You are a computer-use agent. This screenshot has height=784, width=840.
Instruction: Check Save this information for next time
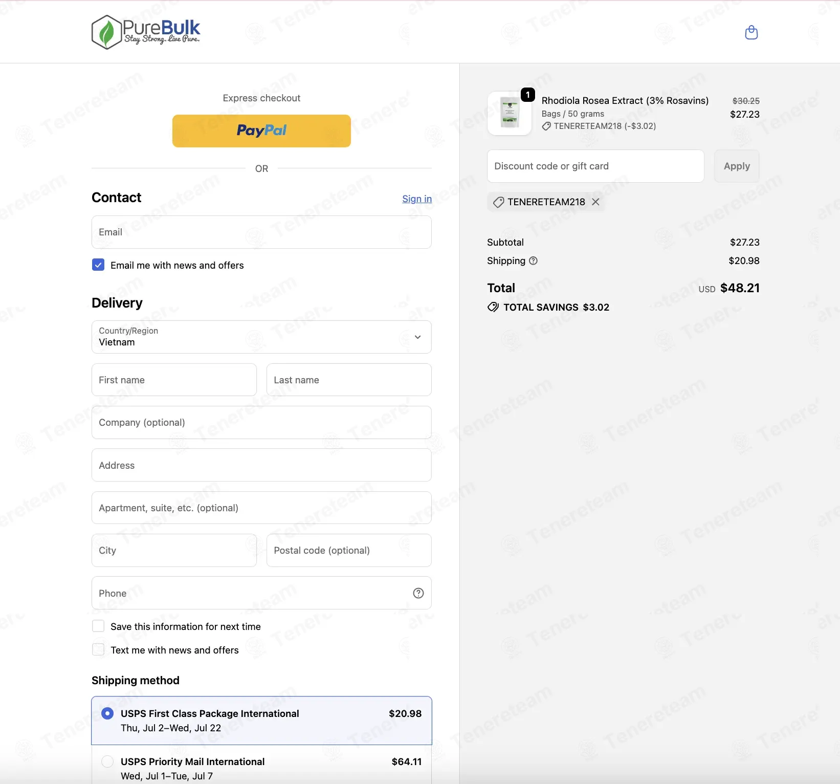(x=98, y=626)
